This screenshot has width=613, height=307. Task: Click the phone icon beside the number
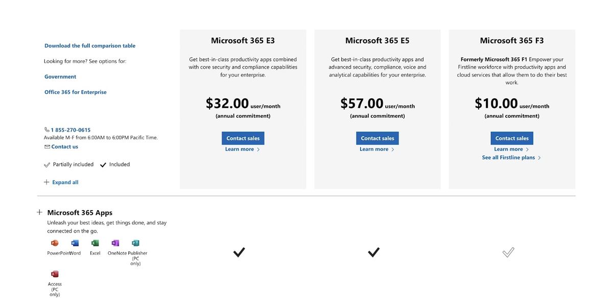pyautogui.click(x=46, y=129)
